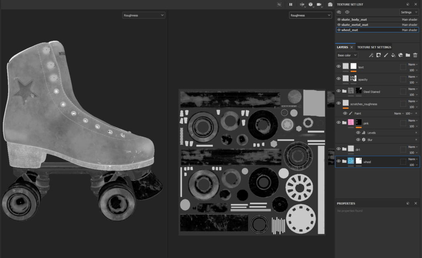The width and height of the screenshot is (422, 258).
Task: Hide the skate_body_mat texture set
Action: coord(339,19)
